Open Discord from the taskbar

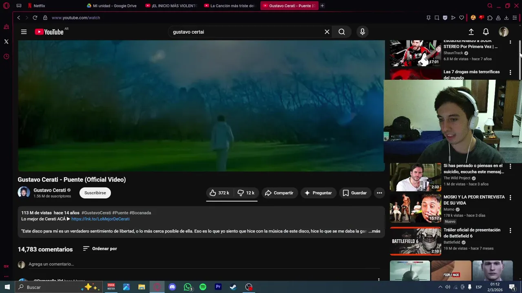172,287
